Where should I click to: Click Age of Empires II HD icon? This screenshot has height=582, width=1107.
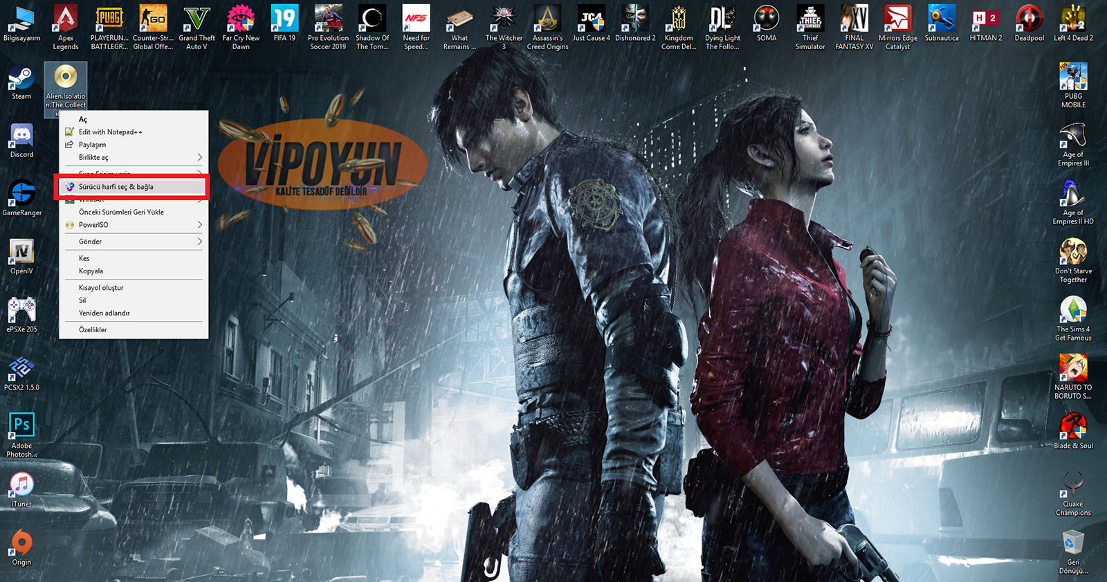tap(1073, 202)
